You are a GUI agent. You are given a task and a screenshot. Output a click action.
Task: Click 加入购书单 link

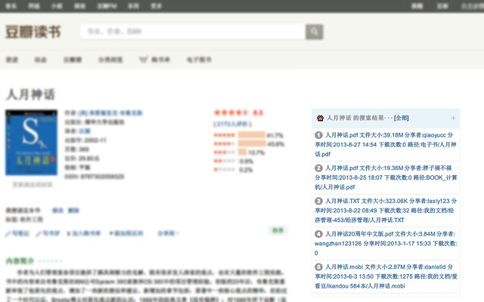coord(86,233)
